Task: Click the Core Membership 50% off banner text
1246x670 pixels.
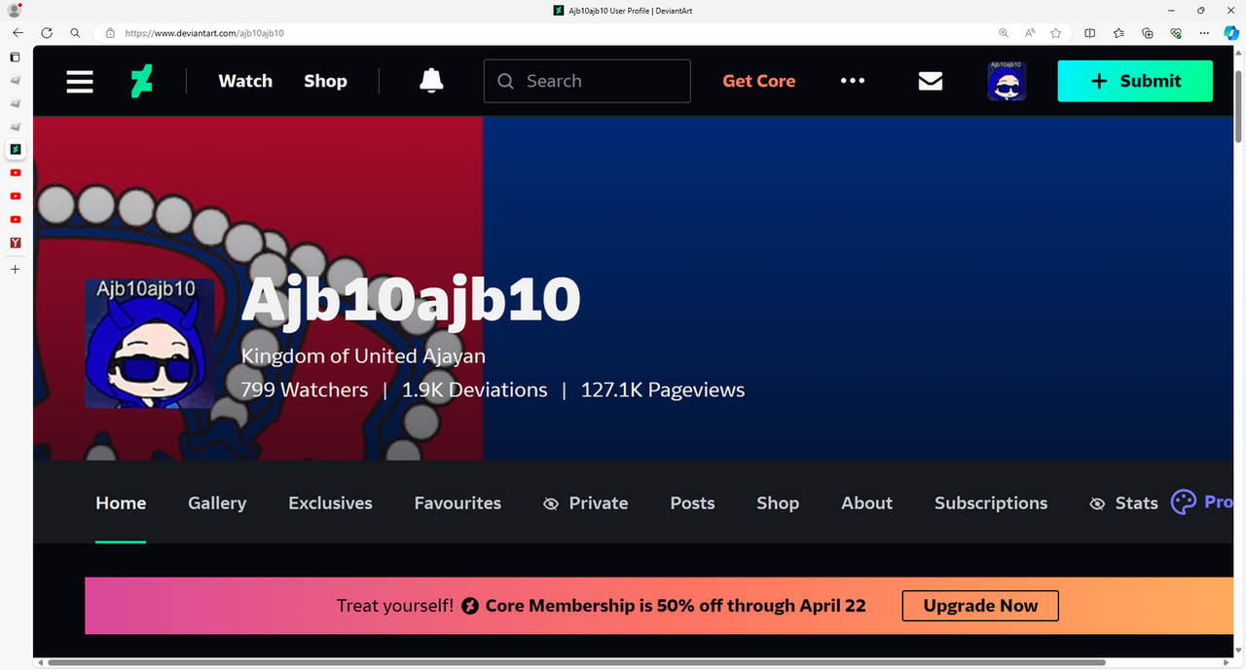Action: pyautogui.click(x=676, y=606)
